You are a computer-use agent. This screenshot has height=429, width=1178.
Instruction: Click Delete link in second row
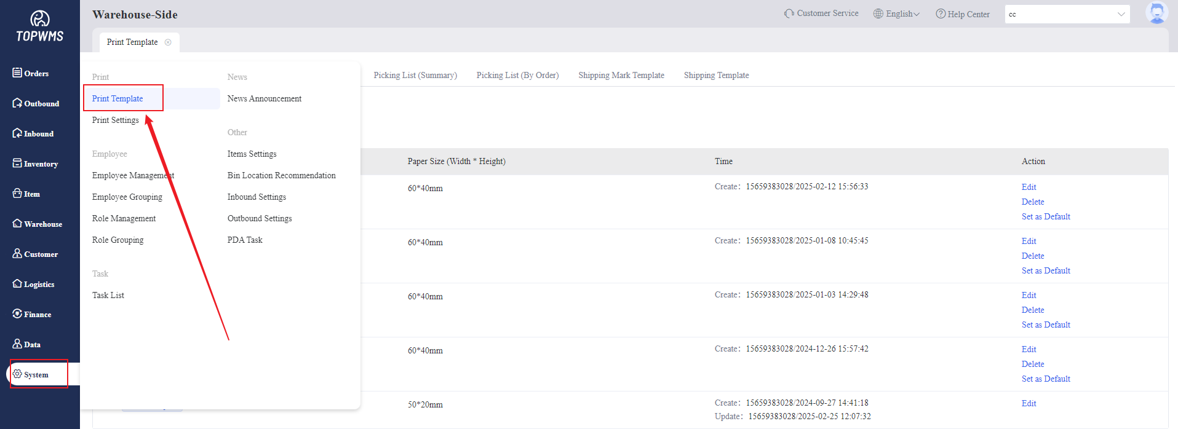click(1032, 256)
